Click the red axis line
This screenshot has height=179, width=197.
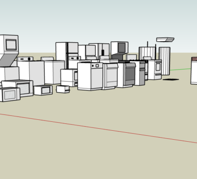coord(98,128)
